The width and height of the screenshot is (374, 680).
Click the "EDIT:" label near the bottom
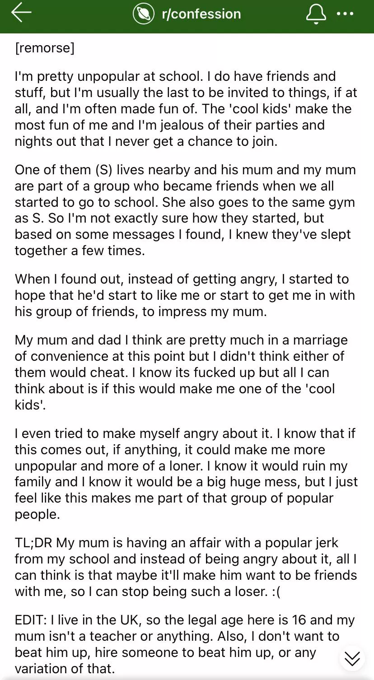point(30,620)
